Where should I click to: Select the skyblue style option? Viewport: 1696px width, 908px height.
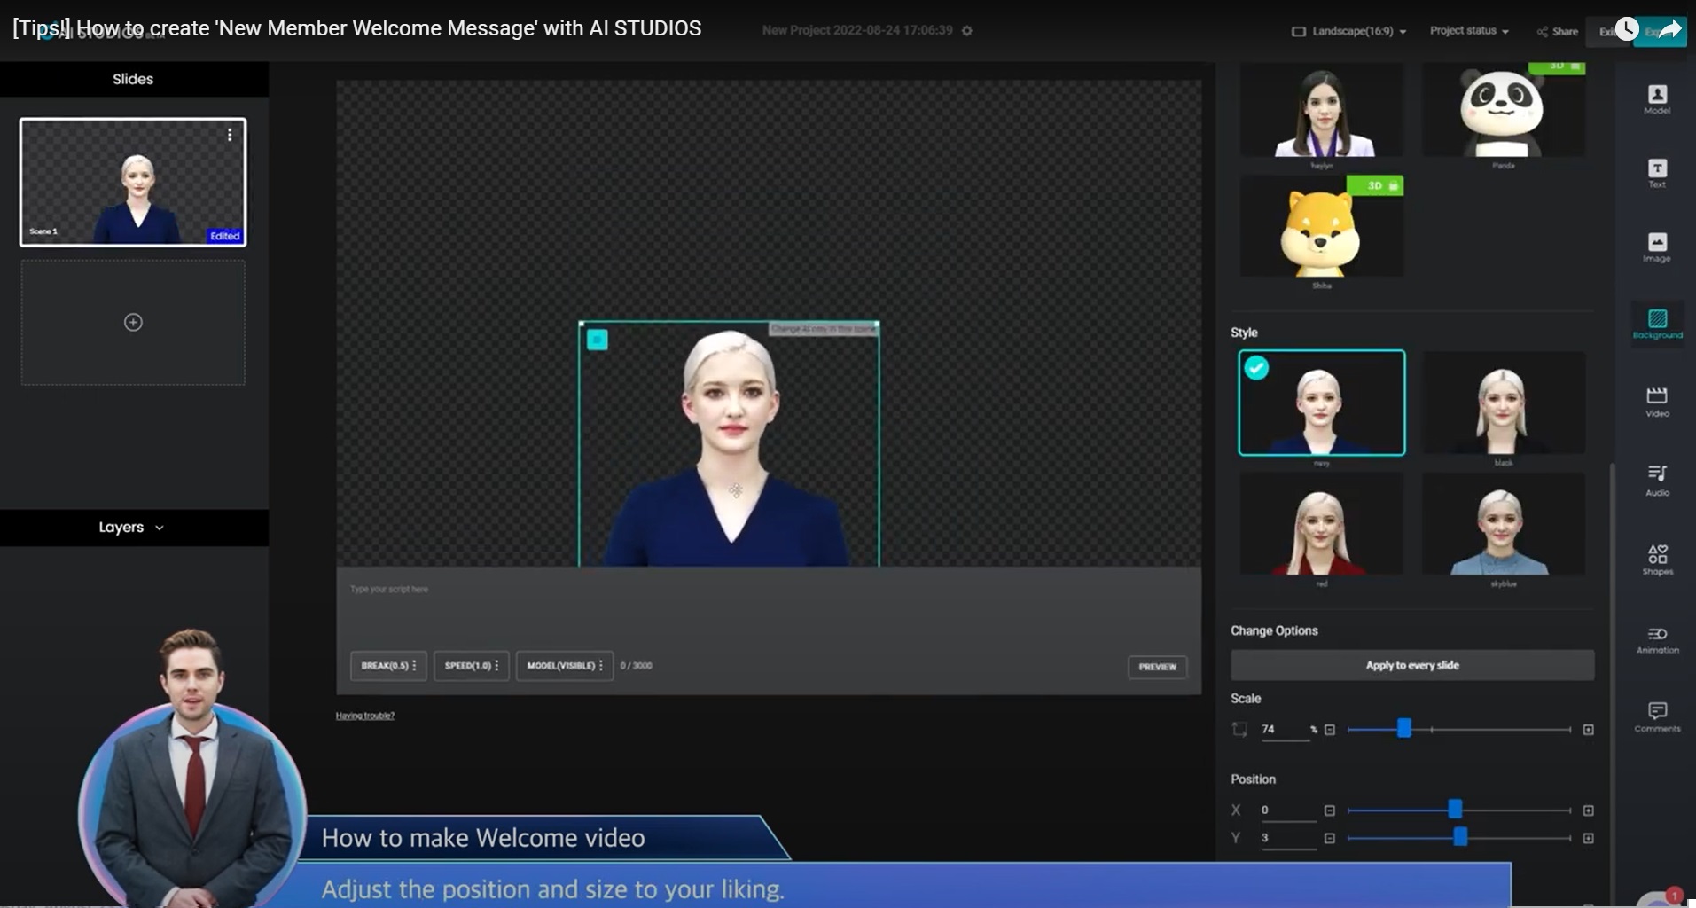[1504, 524]
